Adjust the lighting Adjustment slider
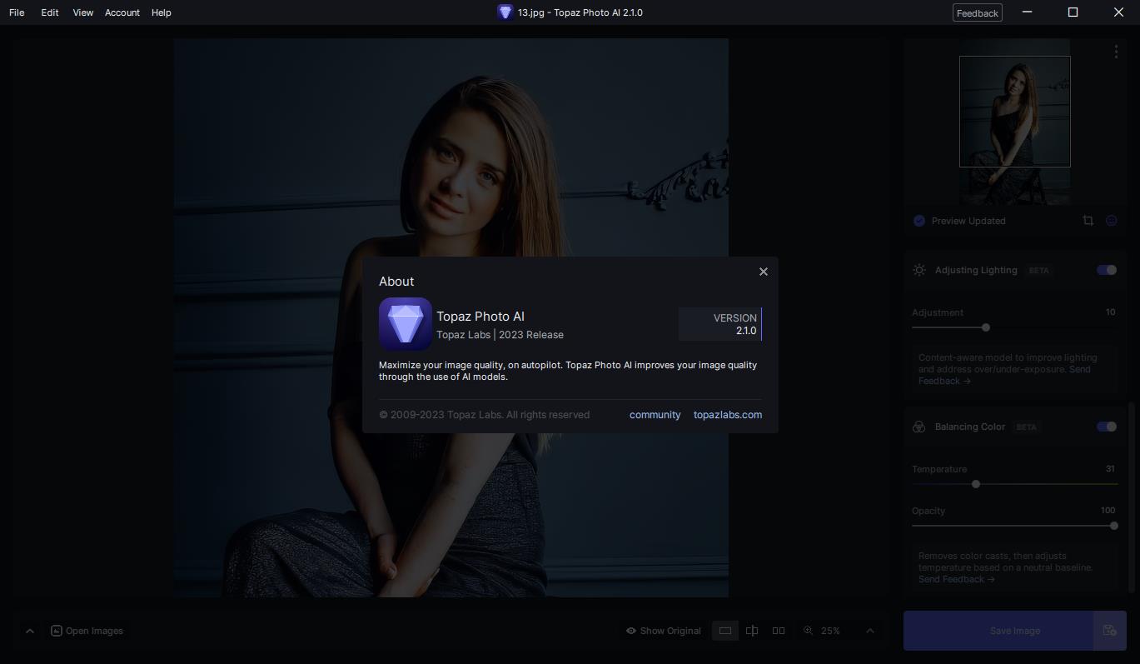1140x664 pixels. tap(986, 327)
